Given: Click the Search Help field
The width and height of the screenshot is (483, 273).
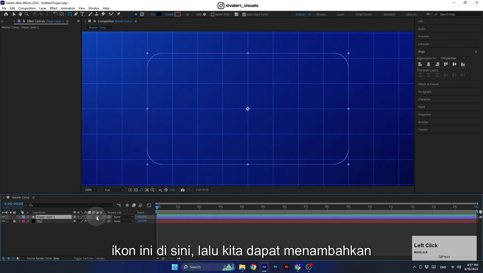Looking at the screenshot, I should pos(458,14).
